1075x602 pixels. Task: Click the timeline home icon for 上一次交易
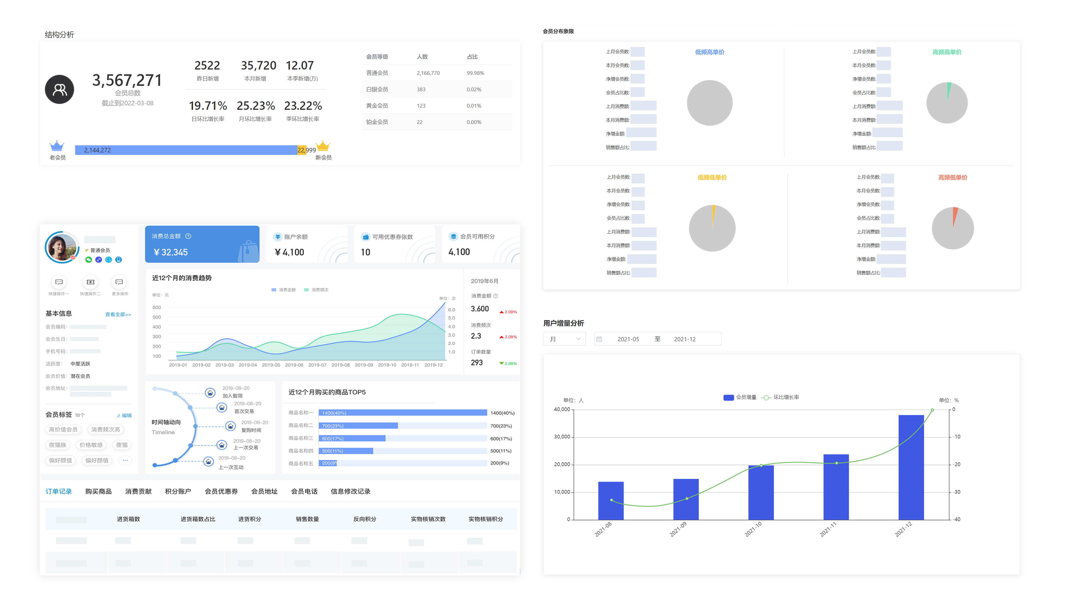point(222,445)
